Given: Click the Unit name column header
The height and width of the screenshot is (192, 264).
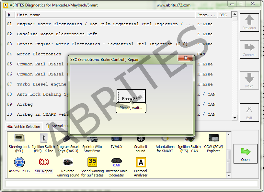Looking at the screenshot, I should point(105,15).
